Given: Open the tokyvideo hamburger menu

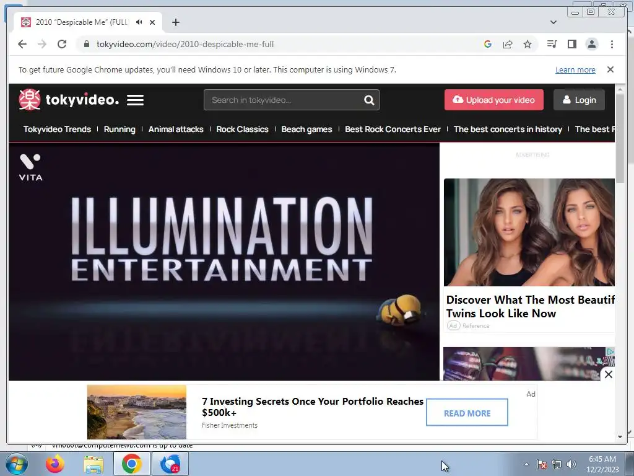Looking at the screenshot, I should 135,100.
